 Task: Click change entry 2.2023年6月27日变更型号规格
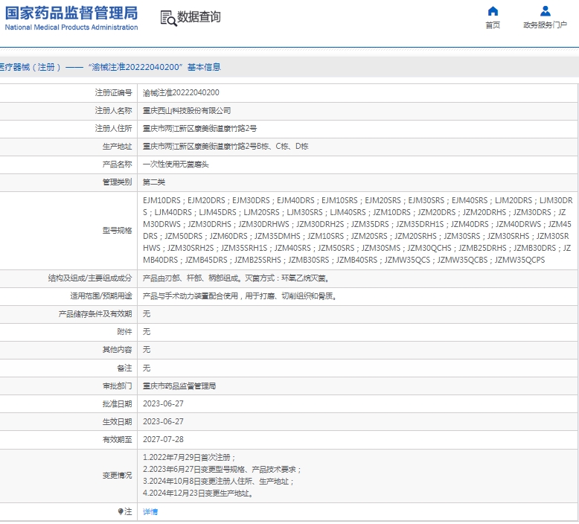[222, 470]
